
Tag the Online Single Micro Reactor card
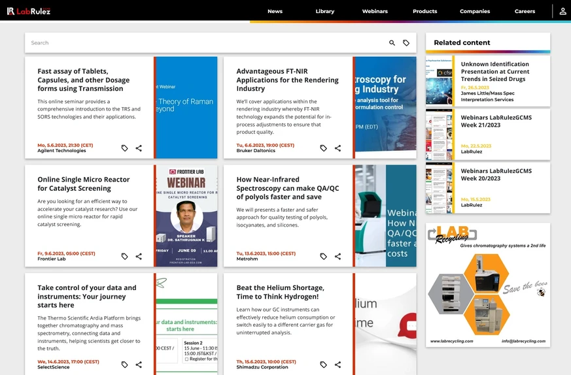(x=124, y=257)
